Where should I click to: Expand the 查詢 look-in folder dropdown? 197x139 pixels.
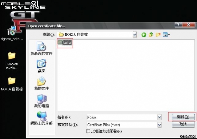coord(135,34)
